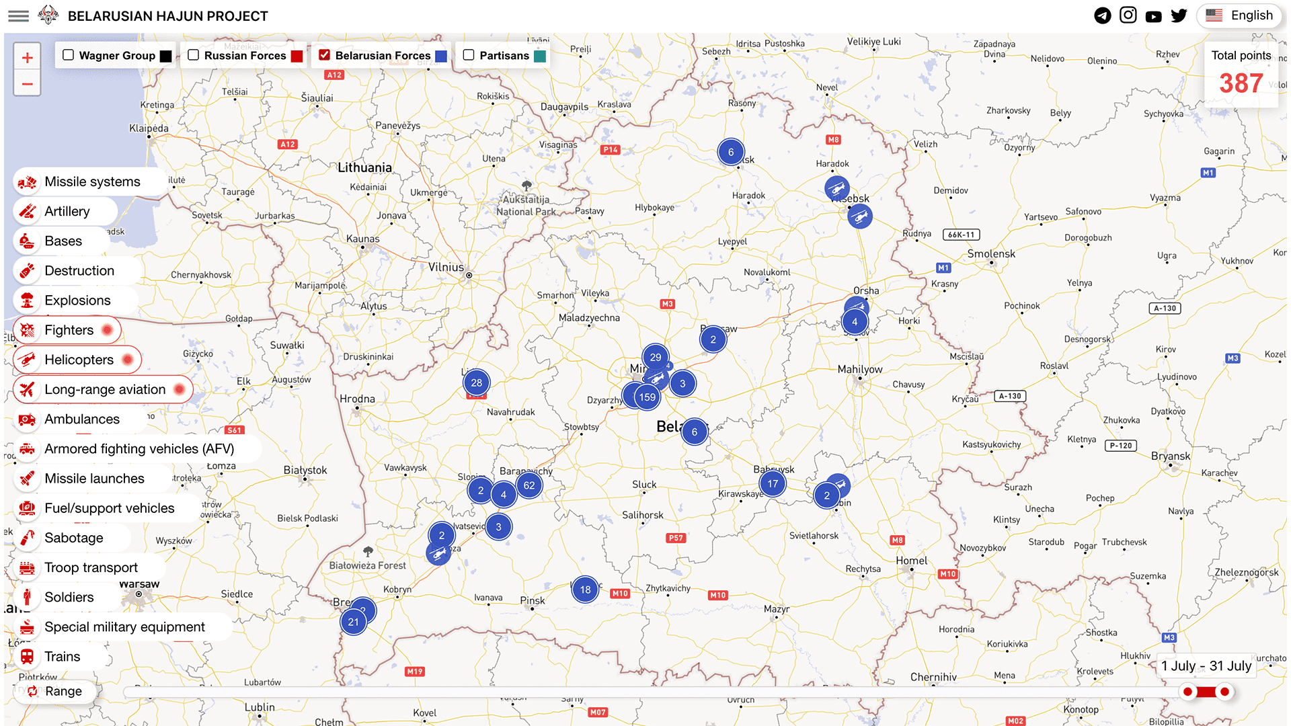Image resolution: width=1291 pixels, height=726 pixels.
Task: Click the map zoom-in button
Action: click(x=27, y=56)
